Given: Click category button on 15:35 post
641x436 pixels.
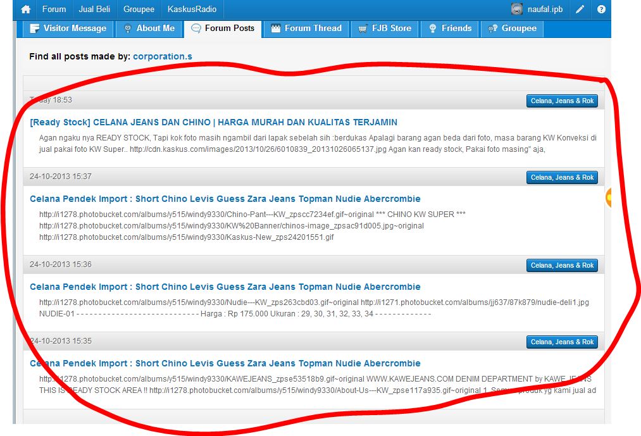Looking at the screenshot, I should tap(562, 342).
